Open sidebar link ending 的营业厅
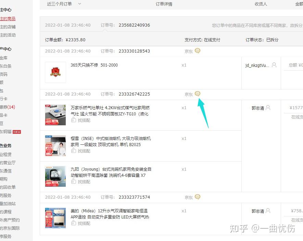 pyautogui.click(x=8, y=162)
